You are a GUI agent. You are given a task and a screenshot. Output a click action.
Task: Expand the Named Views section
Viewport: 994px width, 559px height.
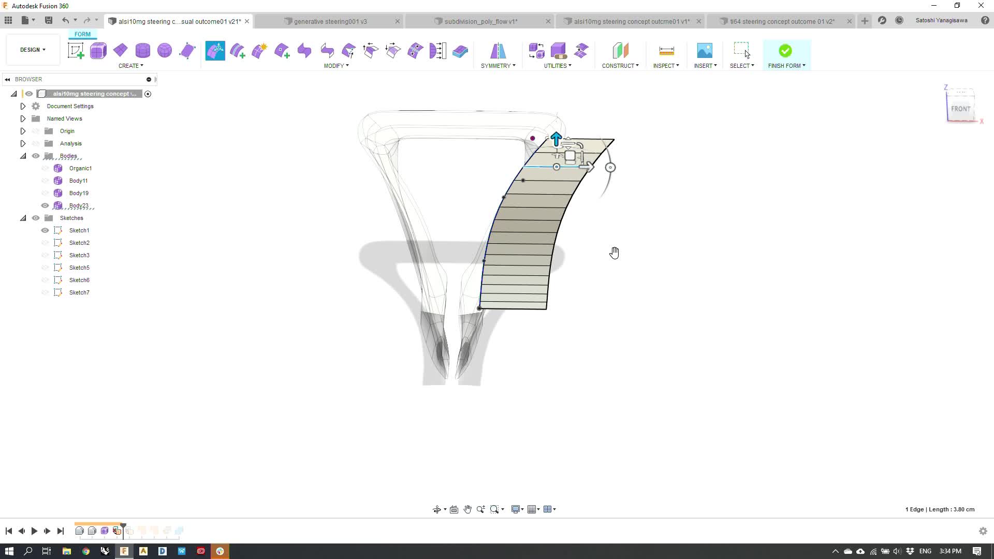23,118
